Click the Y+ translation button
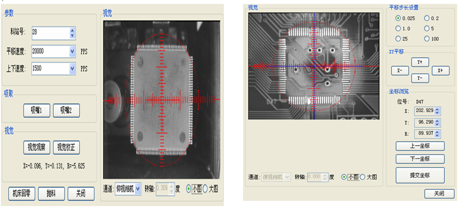Image resolution: width=459 pixels, height=210 pixels. click(420, 62)
